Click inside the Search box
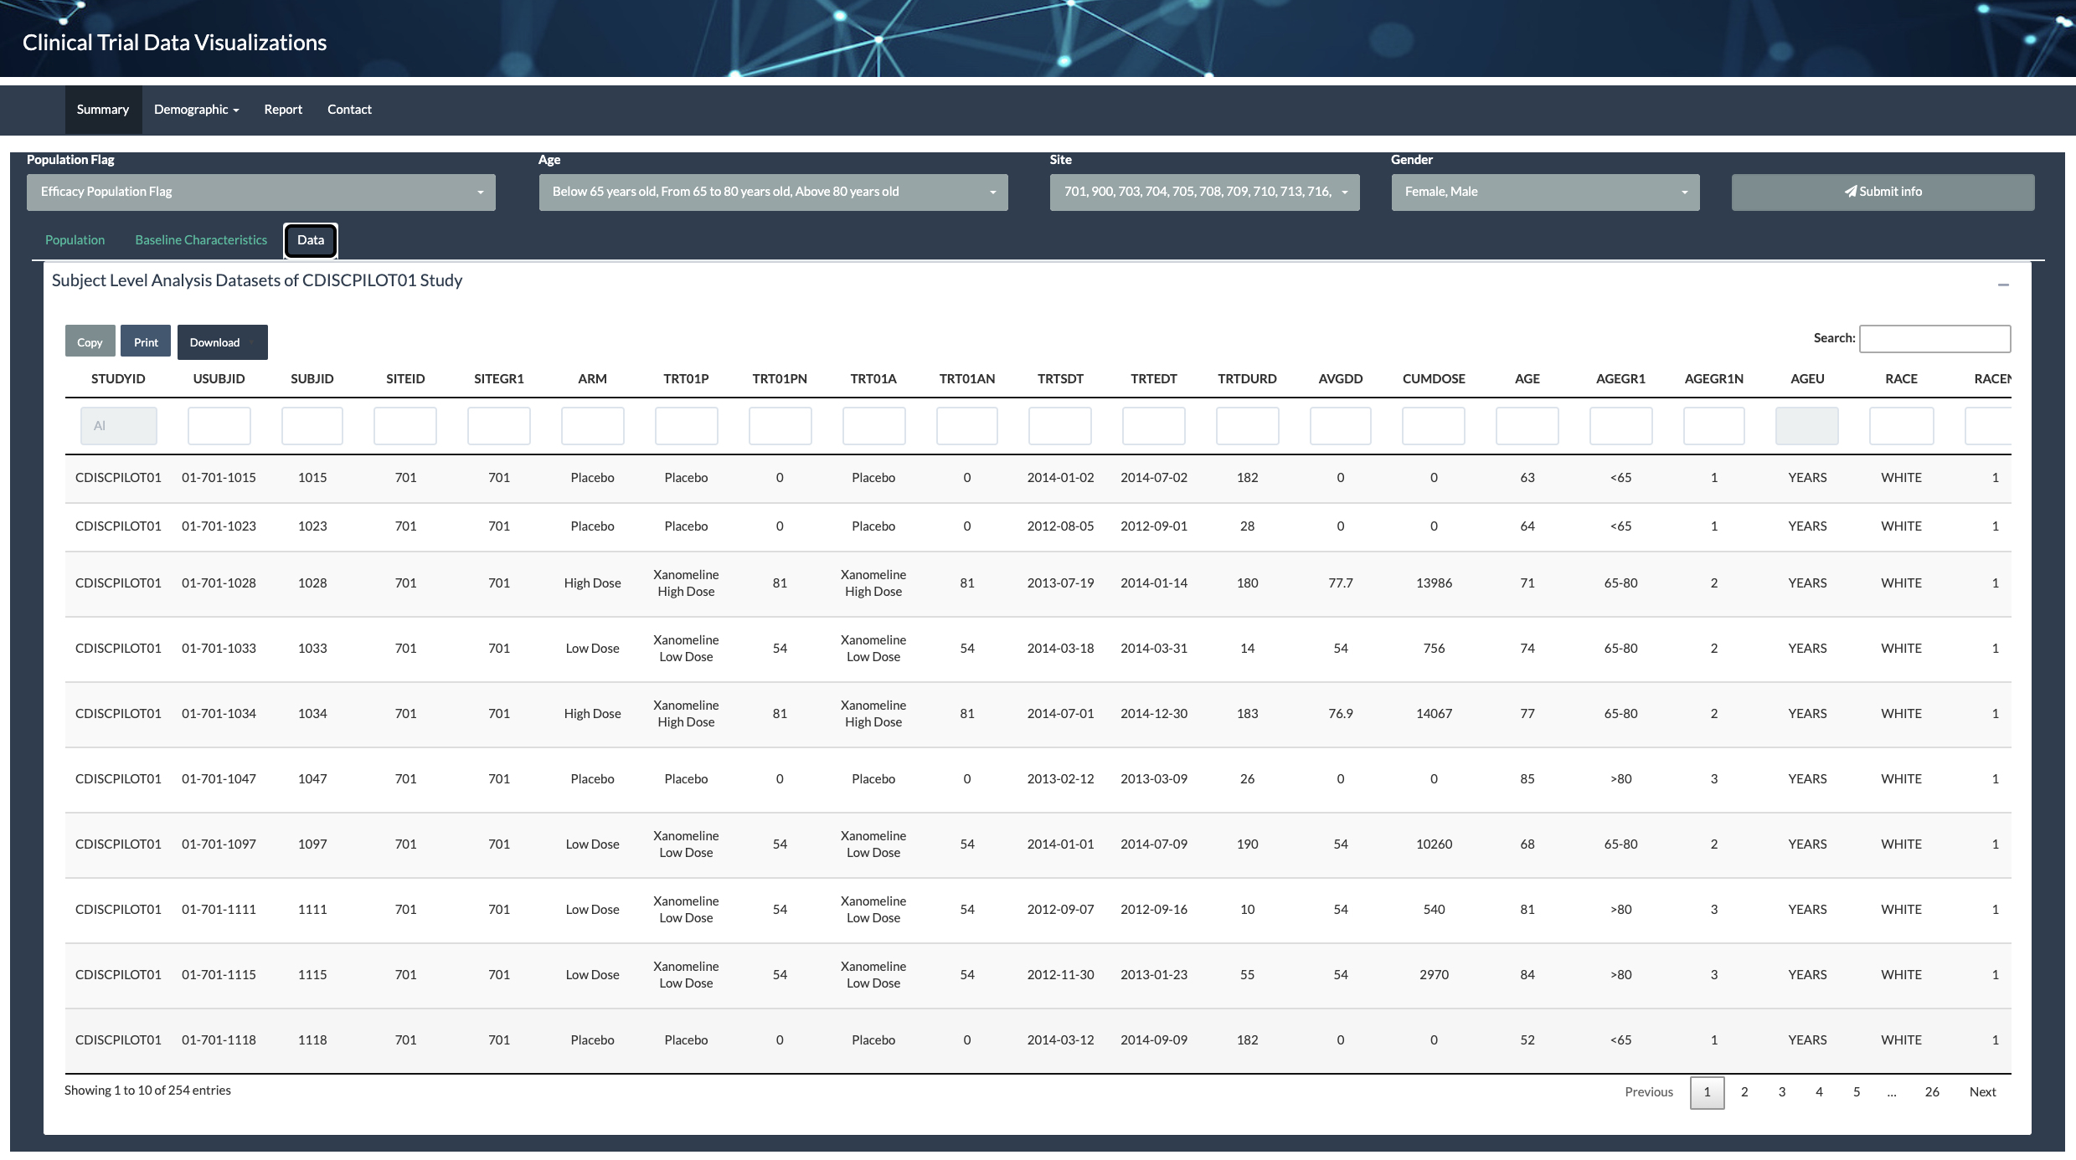 (1934, 338)
